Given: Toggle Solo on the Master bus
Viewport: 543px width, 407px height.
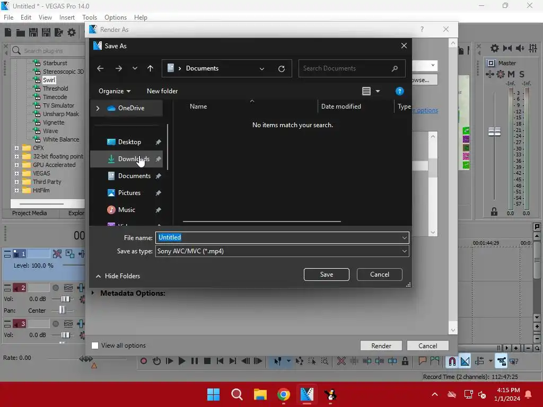Looking at the screenshot, I should (522, 74).
